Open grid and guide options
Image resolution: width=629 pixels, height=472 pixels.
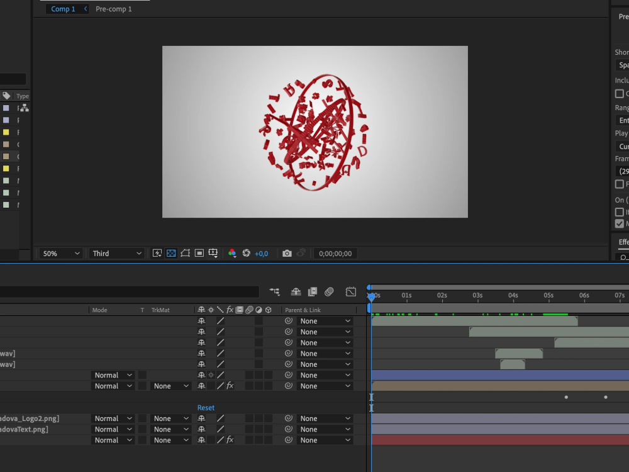(213, 253)
